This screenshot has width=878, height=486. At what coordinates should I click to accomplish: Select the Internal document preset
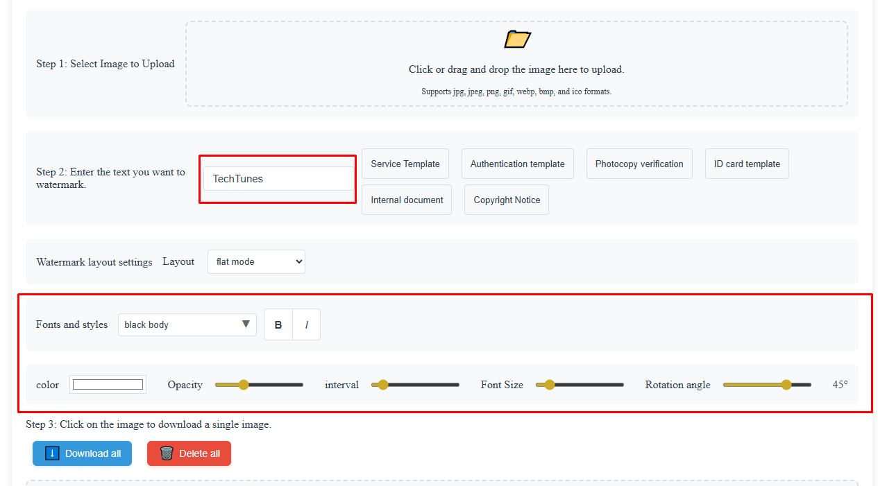pyautogui.click(x=406, y=200)
